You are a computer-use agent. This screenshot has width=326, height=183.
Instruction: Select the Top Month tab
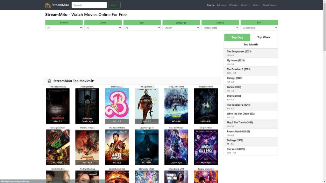(251, 44)
